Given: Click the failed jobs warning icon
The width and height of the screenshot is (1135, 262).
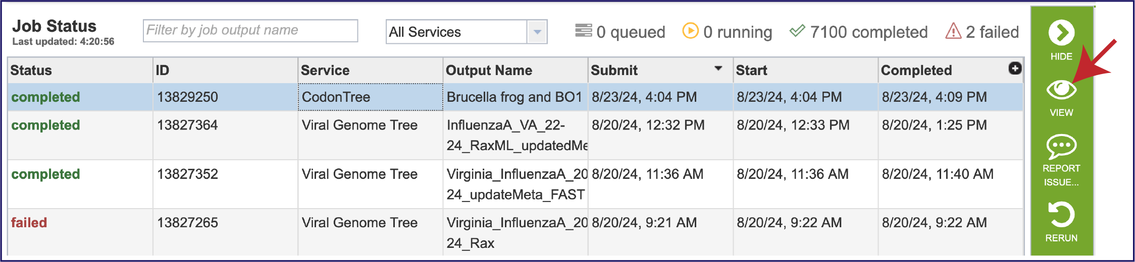Looking at the screenshot, I should click(953, 31).
